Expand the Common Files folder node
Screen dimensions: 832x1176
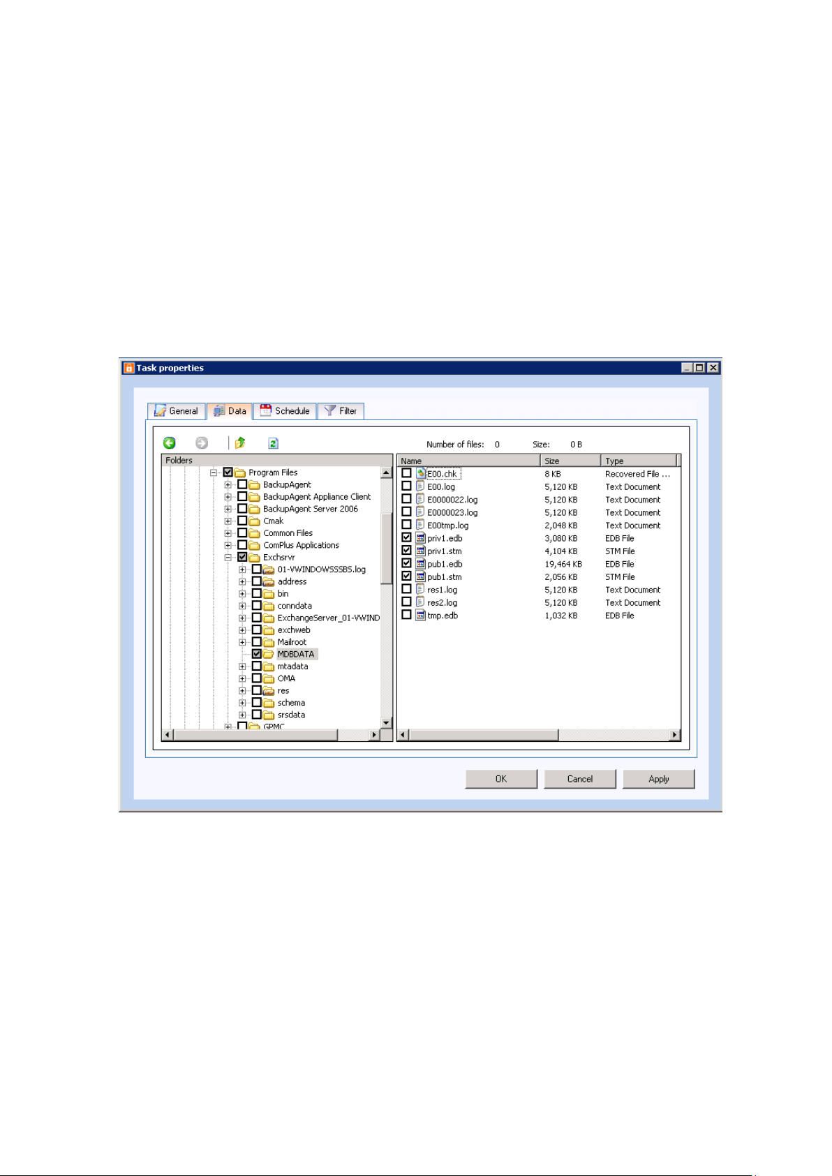228,533
